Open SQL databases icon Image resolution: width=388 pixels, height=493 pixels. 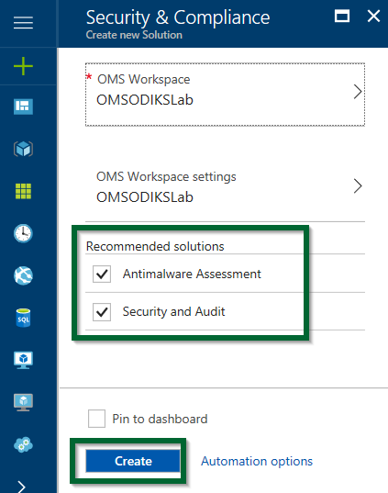pyautogui.click(x=23, y=318)
